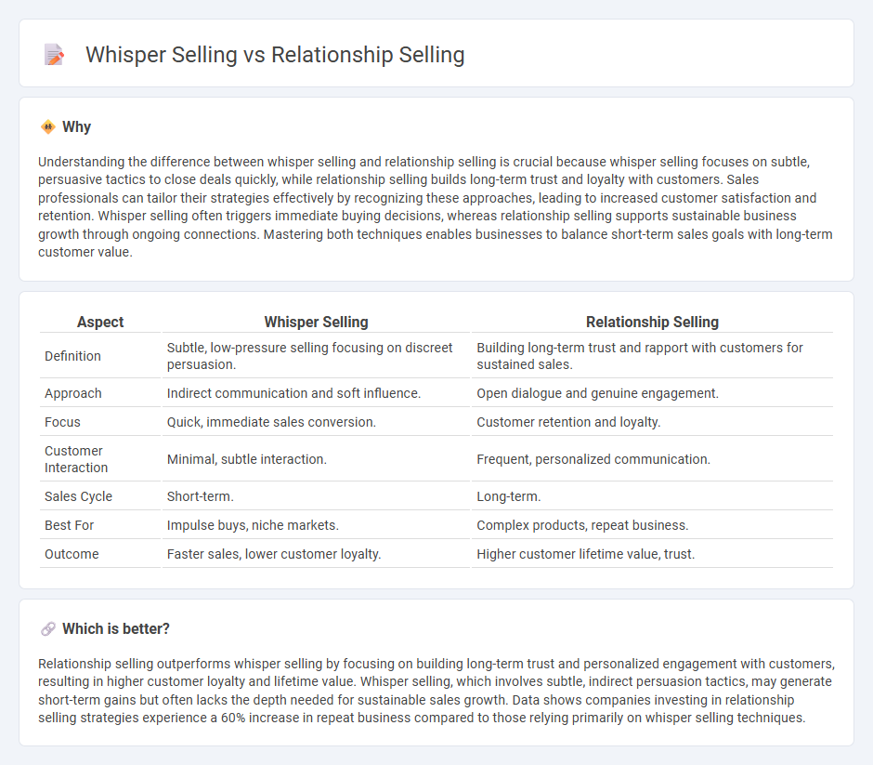873x765 pixels.
Task: Click cell 'Frequent, personalized communication.'
Action: [x=653, y=459]
